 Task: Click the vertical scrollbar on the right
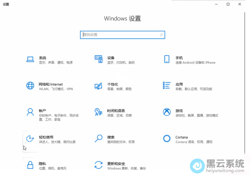click(245, 74)
